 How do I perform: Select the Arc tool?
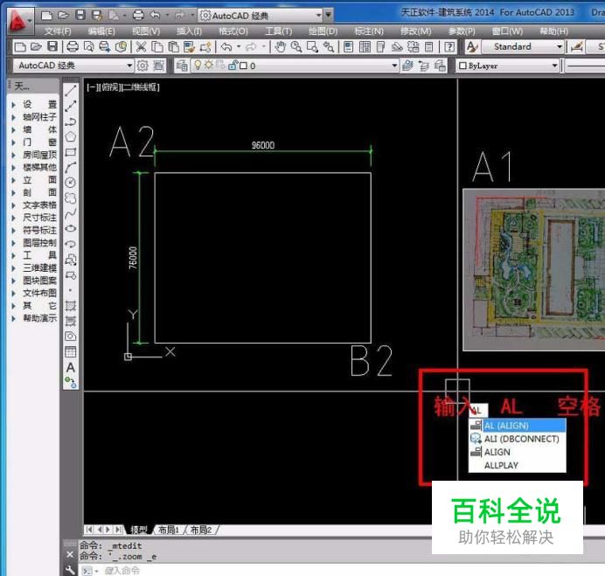pos(71,168)
